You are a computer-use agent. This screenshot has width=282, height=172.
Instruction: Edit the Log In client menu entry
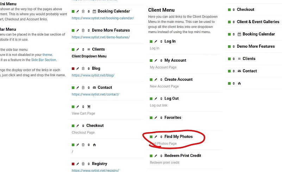pos(156,41)
